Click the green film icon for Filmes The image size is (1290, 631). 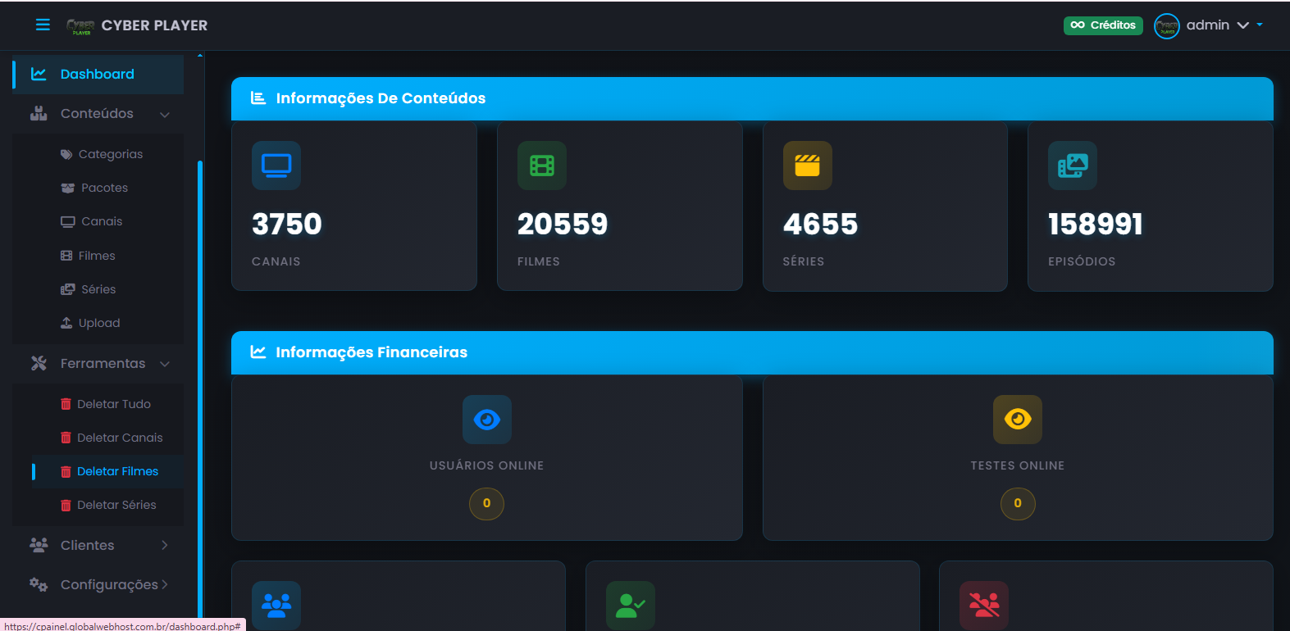pyautogui.click(x=542, y=166)
